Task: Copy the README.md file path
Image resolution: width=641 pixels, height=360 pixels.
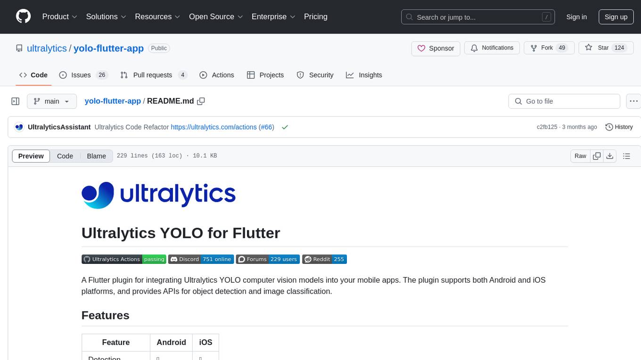Action: [201, 101]
